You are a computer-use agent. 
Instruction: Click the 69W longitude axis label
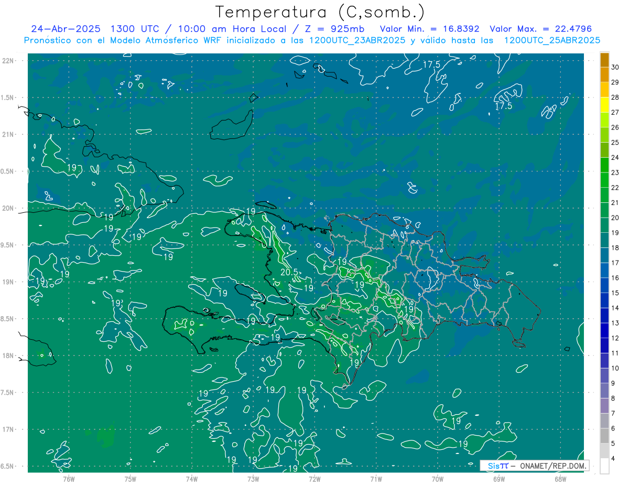pos(499,479)
